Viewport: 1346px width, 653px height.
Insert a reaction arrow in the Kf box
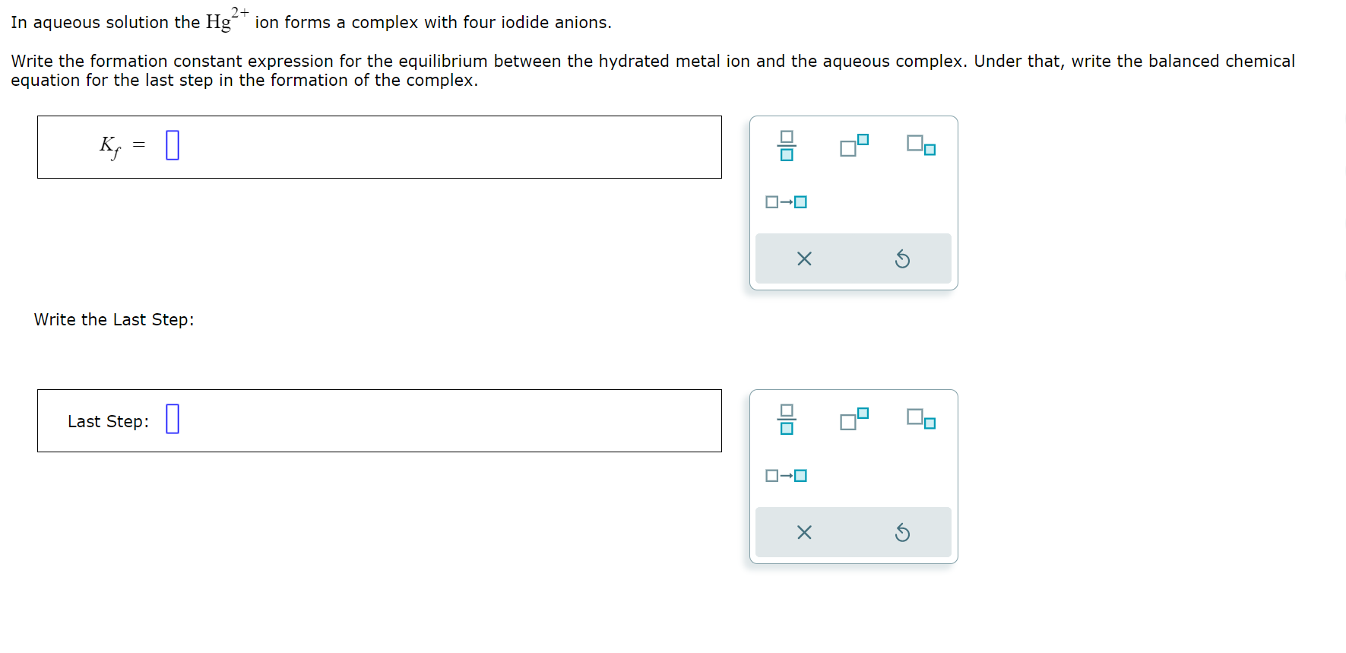787,201
